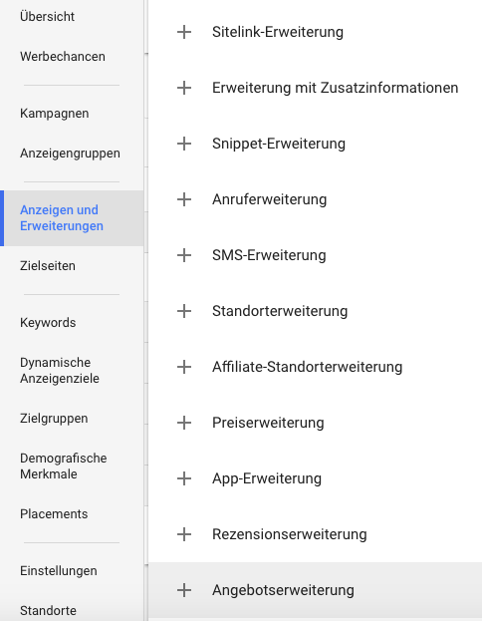Image resolution: width=482 pixels, height=621 pixels.
Task: Open the Zielseiten navigation item
Action: pos(48,266)
